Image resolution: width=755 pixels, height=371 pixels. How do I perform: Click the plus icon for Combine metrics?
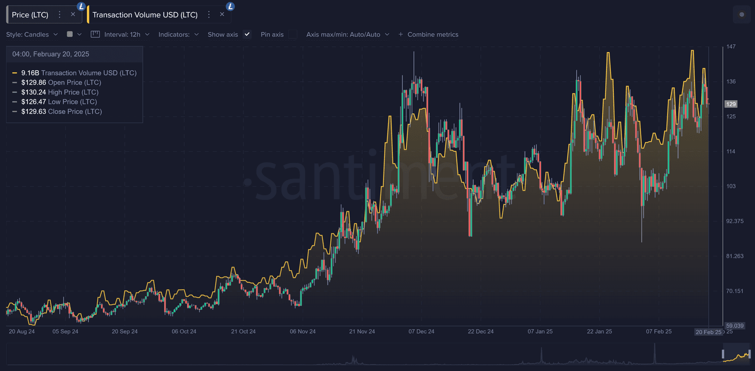click(401, 34)
